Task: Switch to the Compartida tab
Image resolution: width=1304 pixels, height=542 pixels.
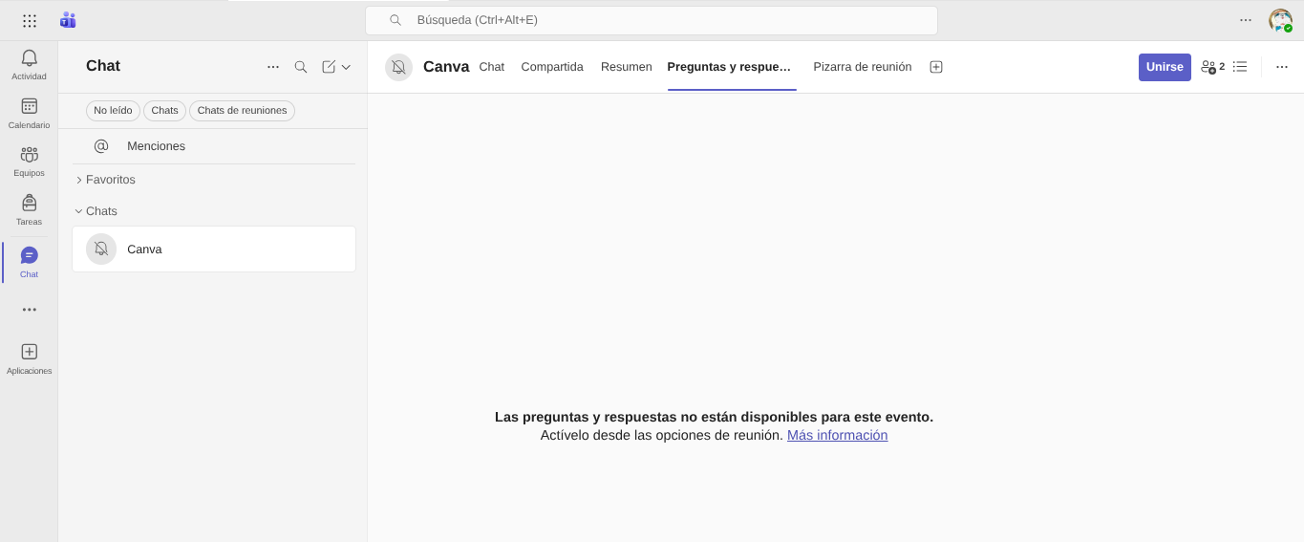Action: click(552, 67)
